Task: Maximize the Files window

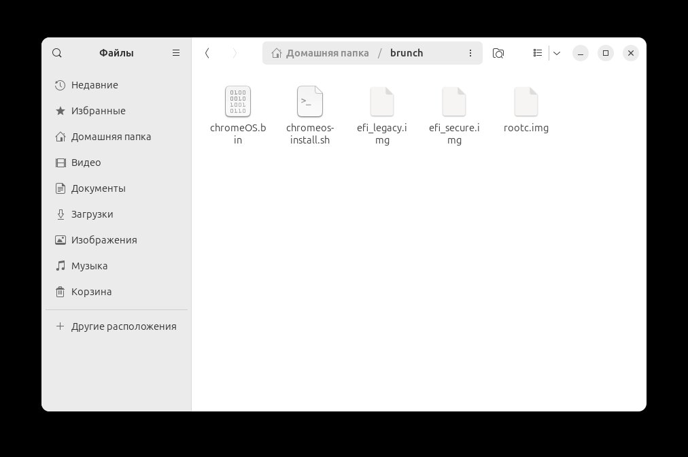Action: coord(605,53)
